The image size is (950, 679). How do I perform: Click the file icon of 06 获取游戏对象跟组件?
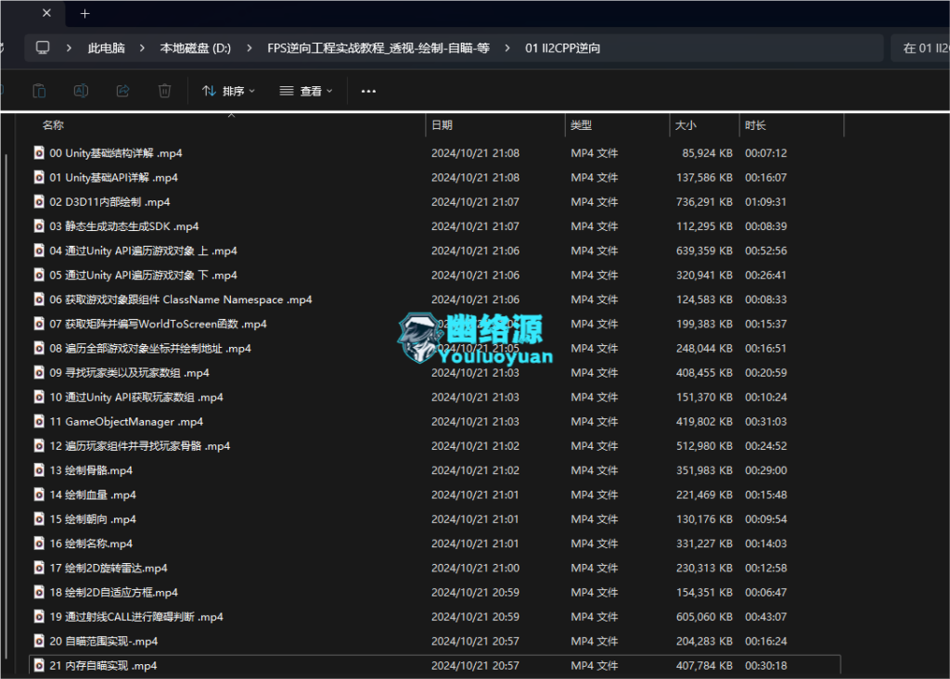39,300
